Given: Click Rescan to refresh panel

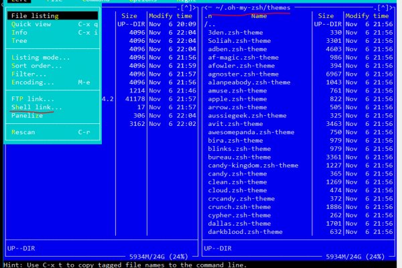Looking at the screenshot, I should (x=23, y=132).
